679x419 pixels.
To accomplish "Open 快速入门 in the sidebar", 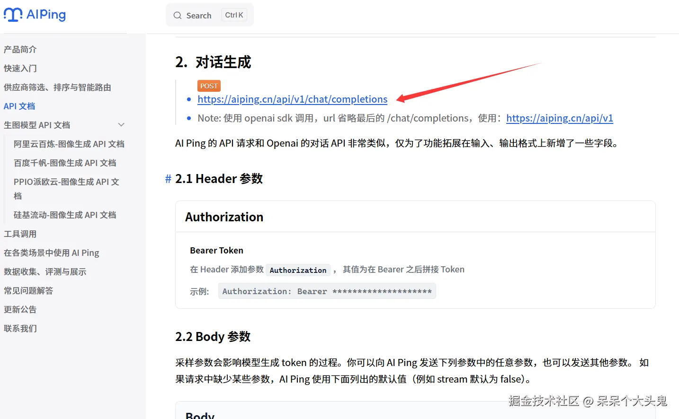I will point(20,68).
